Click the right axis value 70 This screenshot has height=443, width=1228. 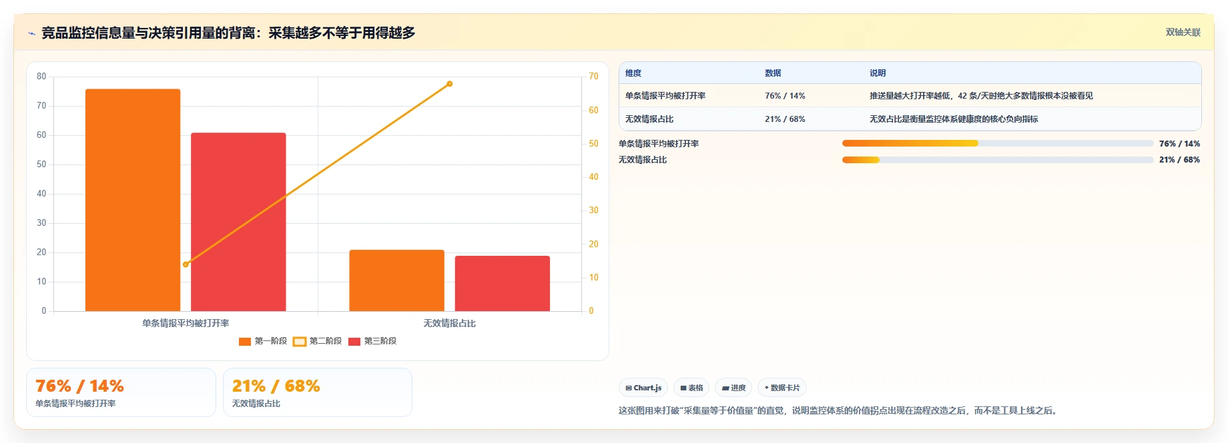tap(593, 77)
